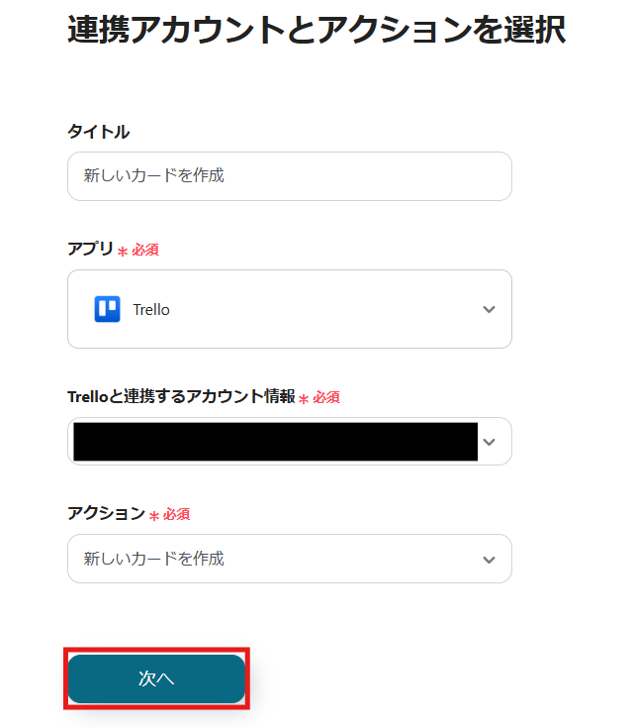Open the 新しいカードを作成 action dropdown

click(290, 559)
